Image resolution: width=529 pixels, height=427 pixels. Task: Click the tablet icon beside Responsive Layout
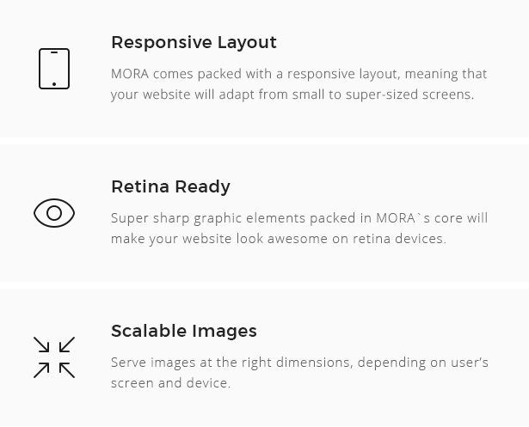click(x=54, y=69)
